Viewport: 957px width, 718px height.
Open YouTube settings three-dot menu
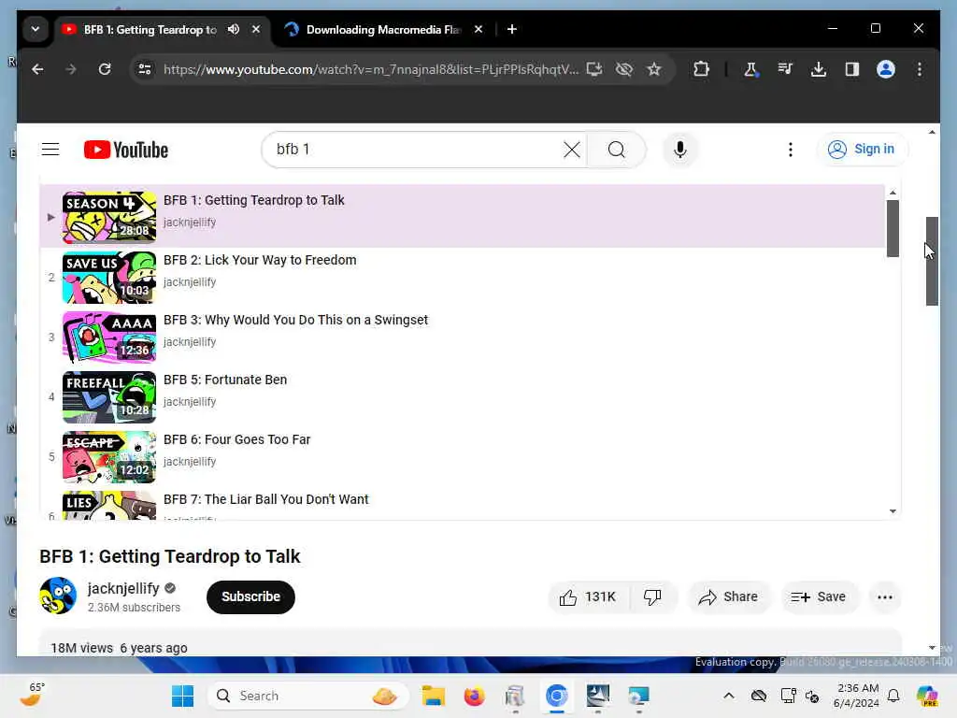(791, 150)
